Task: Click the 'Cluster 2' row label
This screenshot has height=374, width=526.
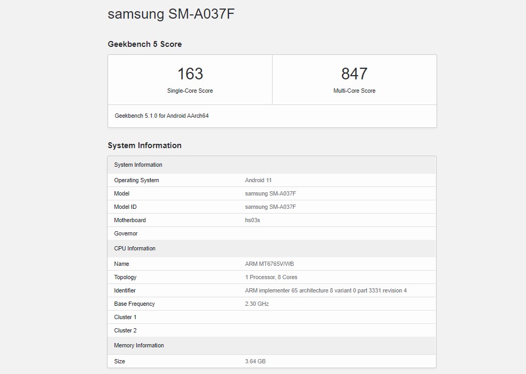Action: [x=125, y=330]
